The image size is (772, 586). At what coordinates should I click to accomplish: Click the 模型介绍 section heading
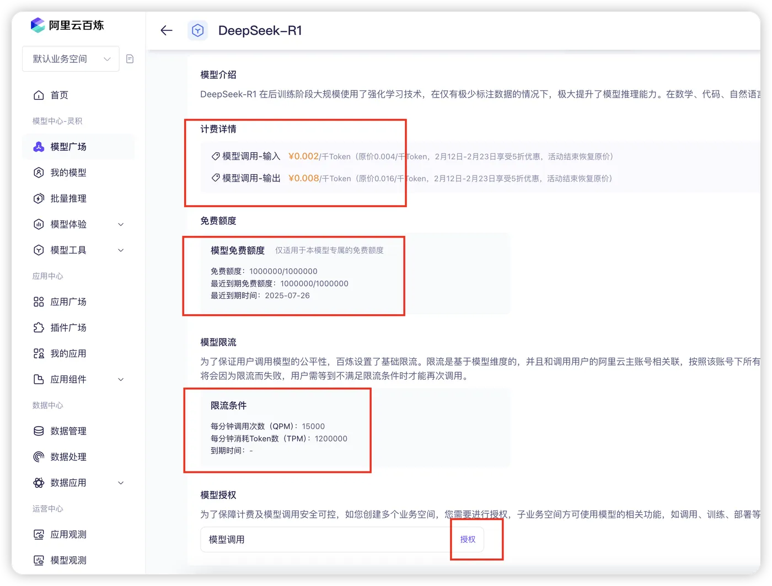coord(218,74)
